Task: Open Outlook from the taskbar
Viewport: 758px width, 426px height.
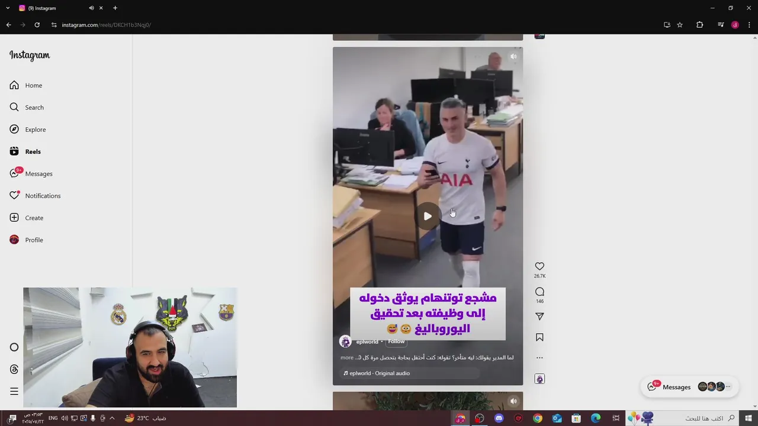Action: (557, 418)
